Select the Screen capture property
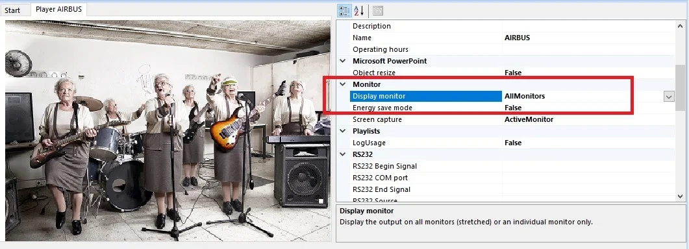689x249 pixels. pos(377,119)
